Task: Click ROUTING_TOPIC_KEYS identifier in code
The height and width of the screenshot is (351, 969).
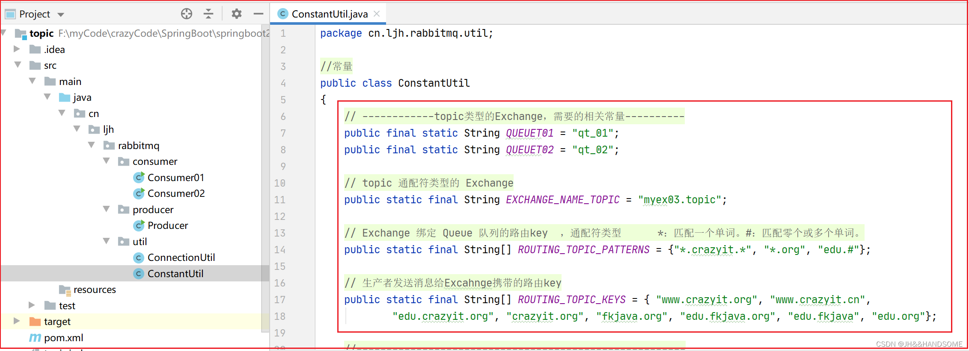Action: [x=572, y=300]
